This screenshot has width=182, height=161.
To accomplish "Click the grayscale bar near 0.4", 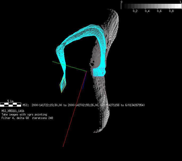I will [x=147, y=6].
